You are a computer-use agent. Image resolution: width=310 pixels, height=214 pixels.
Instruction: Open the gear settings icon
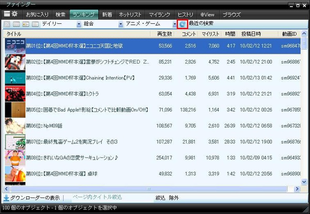(14, 14)
